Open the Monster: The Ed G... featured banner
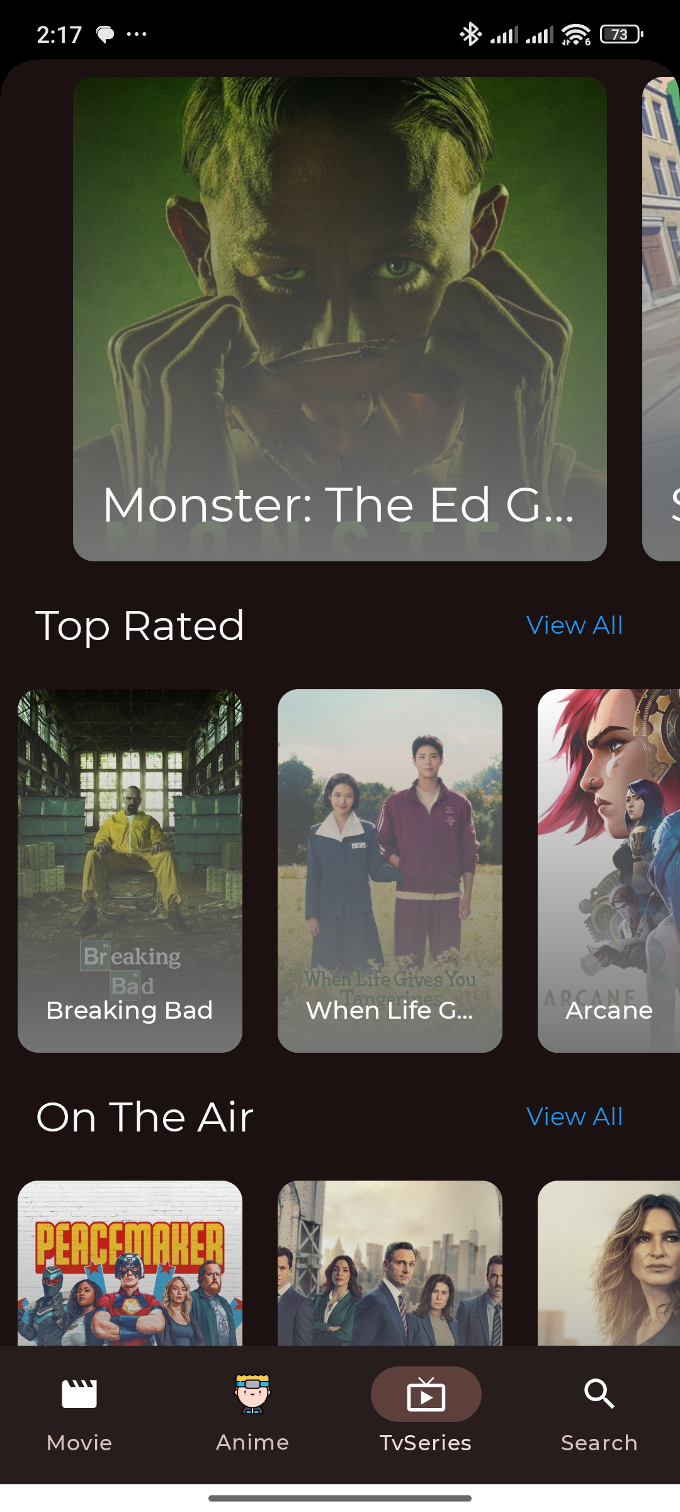This screenshot has width=680, height=1512. coord(340,319)
